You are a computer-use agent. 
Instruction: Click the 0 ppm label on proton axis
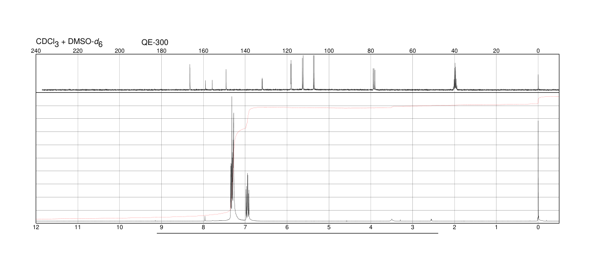538,228
